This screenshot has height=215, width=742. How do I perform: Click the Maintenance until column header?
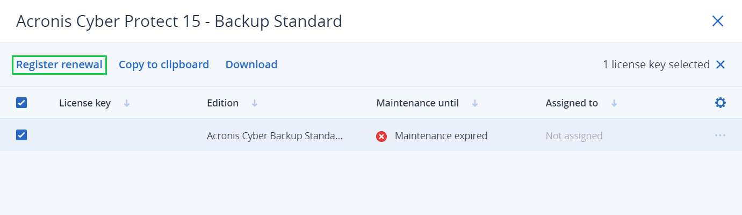pos(417,103)
